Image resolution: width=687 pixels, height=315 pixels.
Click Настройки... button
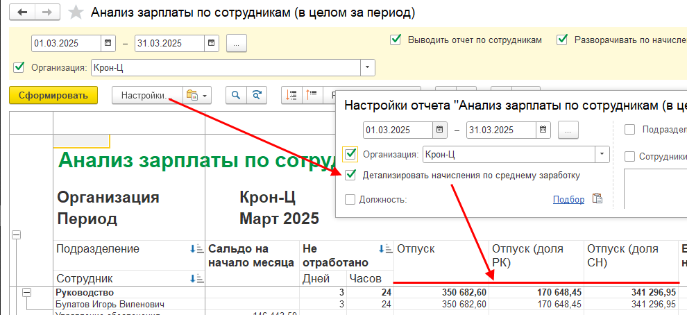145,96
